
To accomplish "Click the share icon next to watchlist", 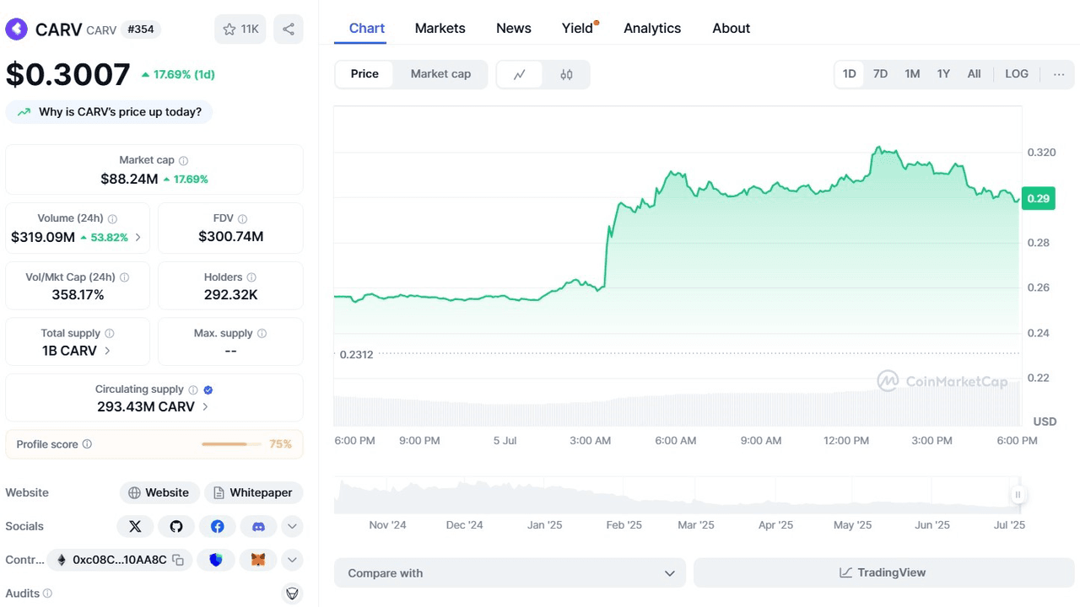I will point(289,30).
